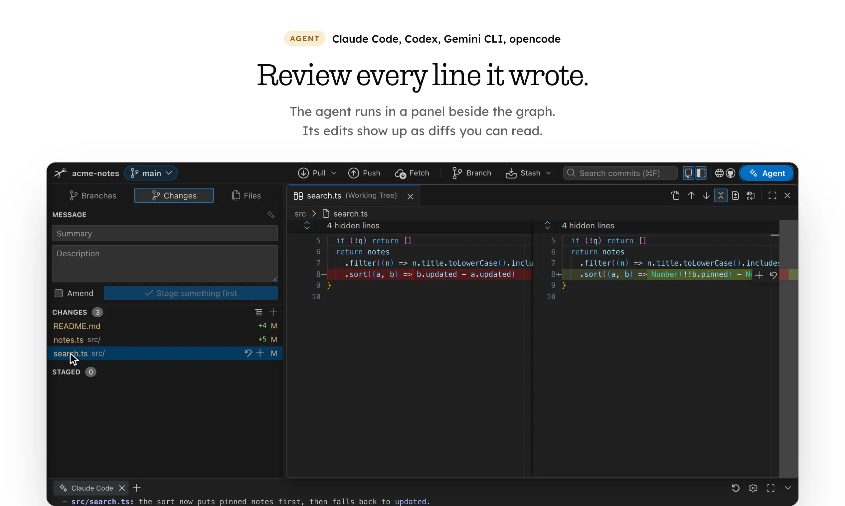
Task: Click the AI generate message sparkle icon
Action: pyautogui.click(x=271, y=214)
